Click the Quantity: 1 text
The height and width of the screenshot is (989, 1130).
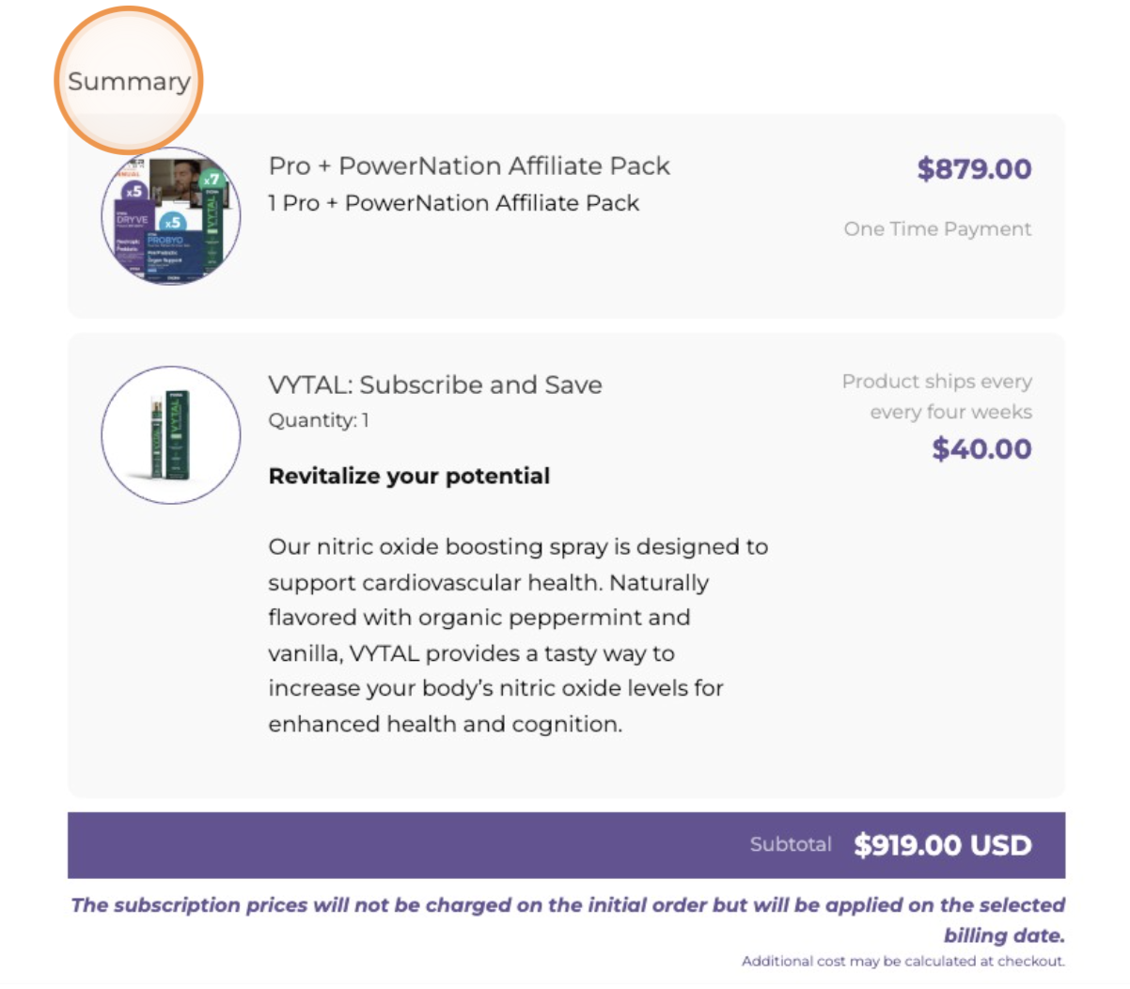pos(319,420)
